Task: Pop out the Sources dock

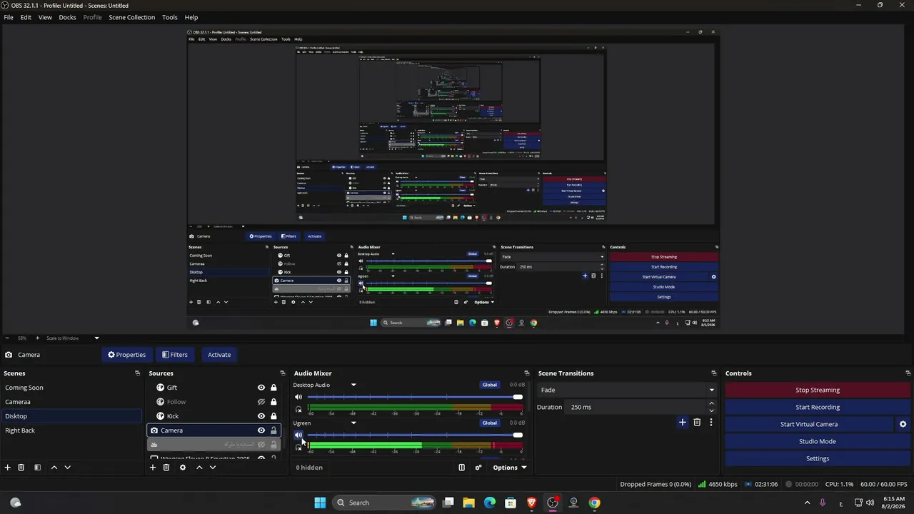Action: (x=282, y=373)
